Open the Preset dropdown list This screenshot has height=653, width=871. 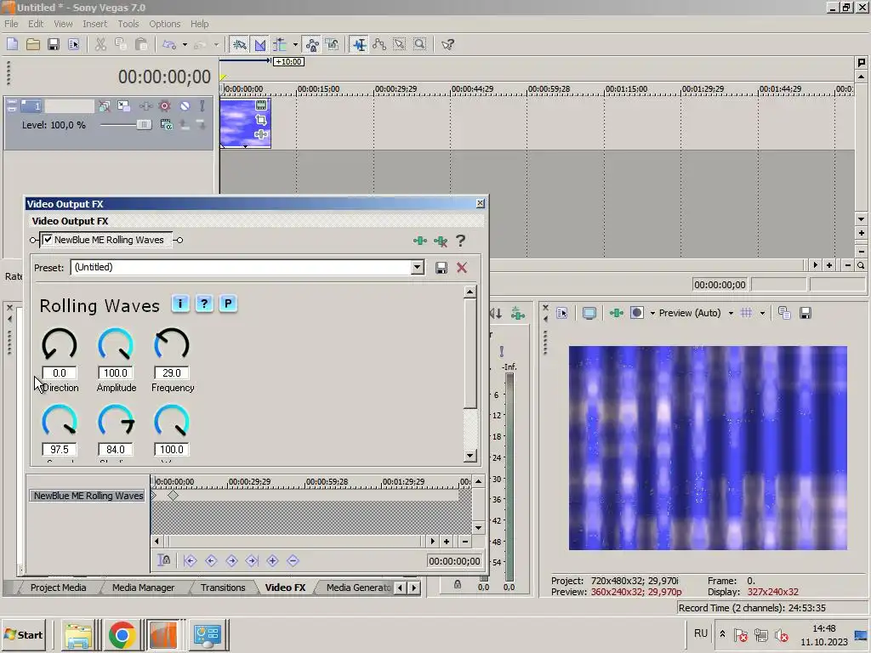[x=417, y=268]
